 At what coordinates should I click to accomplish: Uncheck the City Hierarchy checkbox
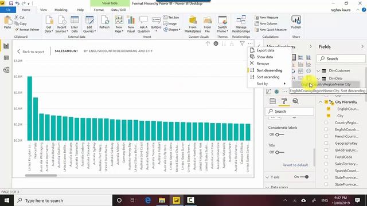tap(326, 102)
